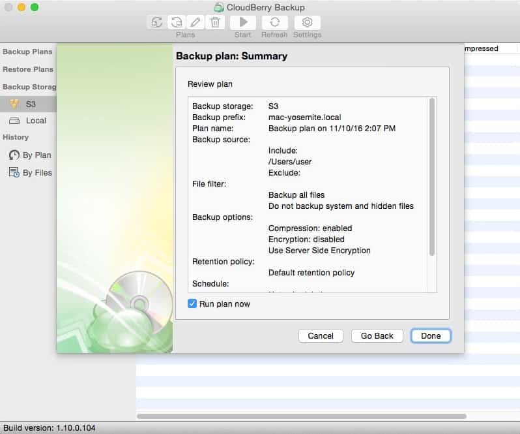Screen dimensions: 520x434
Task: Click the Refresh toolbar icon
Action: click(274, 22)
